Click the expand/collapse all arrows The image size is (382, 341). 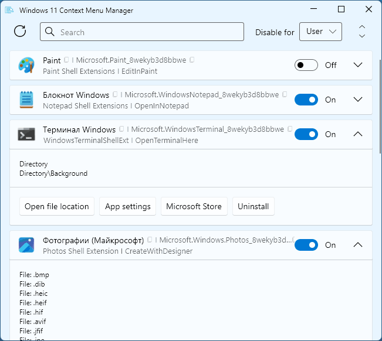362,32
